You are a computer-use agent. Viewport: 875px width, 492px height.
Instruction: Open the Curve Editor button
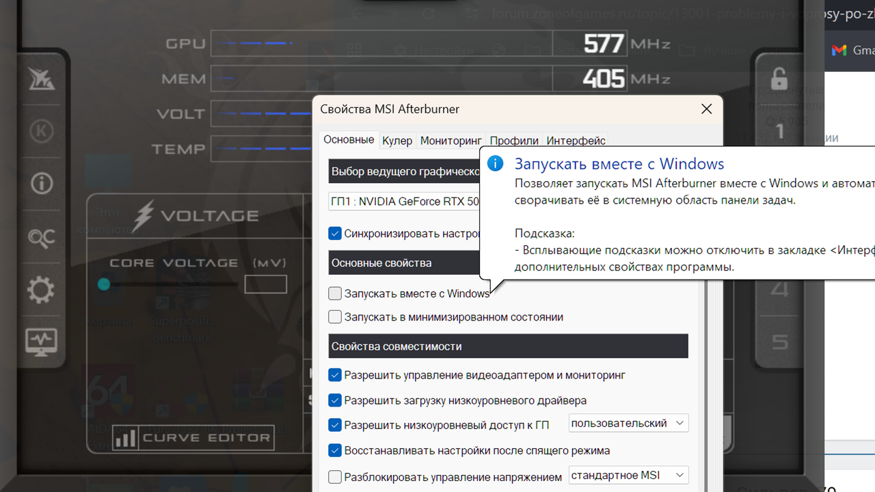(x=193, y=437)
